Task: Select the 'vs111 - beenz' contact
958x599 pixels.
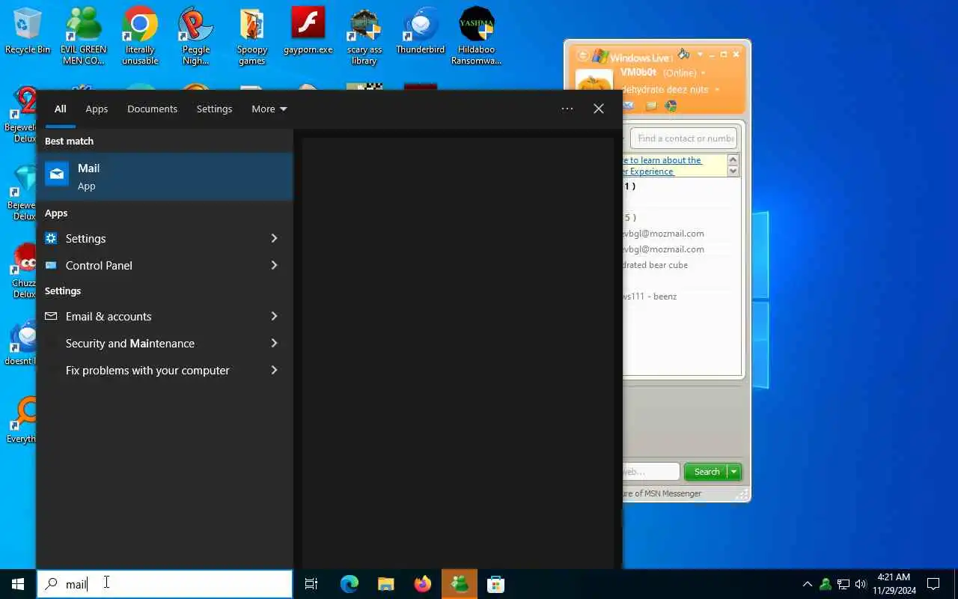Action: [x=650, y=297]
